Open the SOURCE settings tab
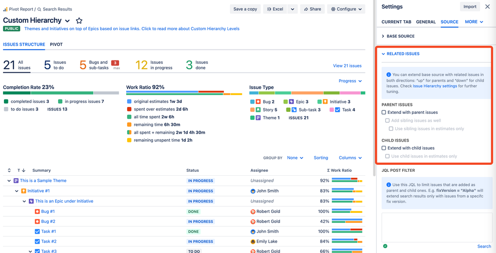Image resolution: width=496 pixels, height=253 pixels. 449,22
